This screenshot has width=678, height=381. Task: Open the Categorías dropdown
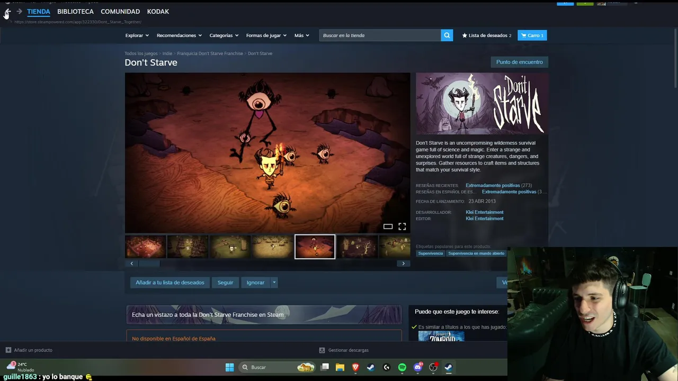224,35
